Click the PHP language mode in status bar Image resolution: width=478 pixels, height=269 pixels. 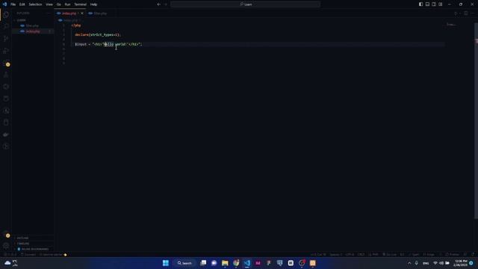tap(373, 254)
